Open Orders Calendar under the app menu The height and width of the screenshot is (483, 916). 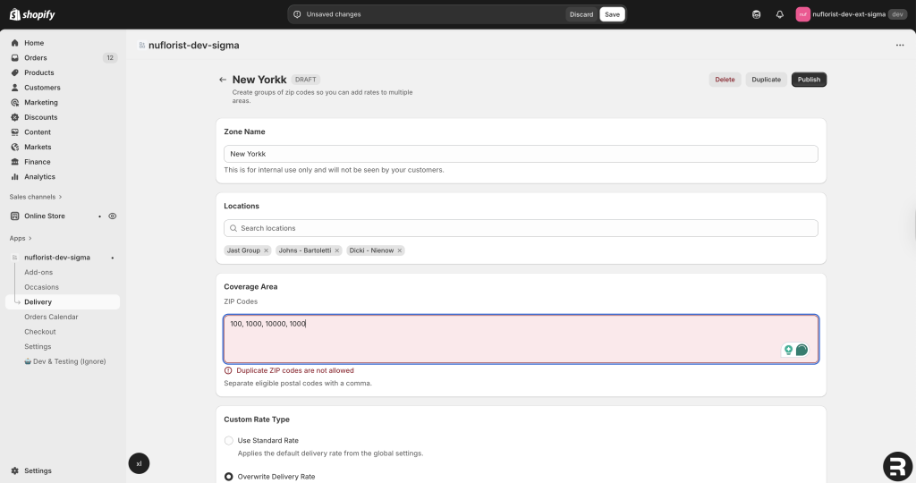click(x=51, y=317)
